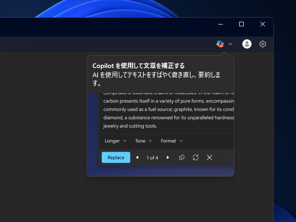Regenerate the rewrite with refresh icon
Image resolution: width=296 pixels, height=222 pixels.
coord(196,157)
